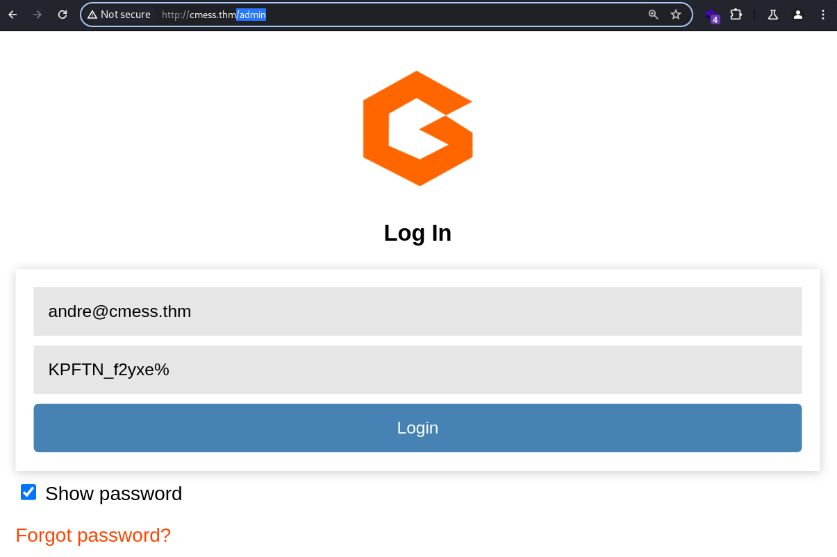Focus the email field with andre@cmess.thm

417,311
